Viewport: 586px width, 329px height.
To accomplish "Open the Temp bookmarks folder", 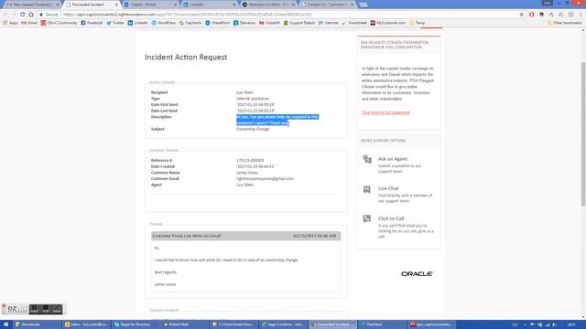I will pos(418,23).
